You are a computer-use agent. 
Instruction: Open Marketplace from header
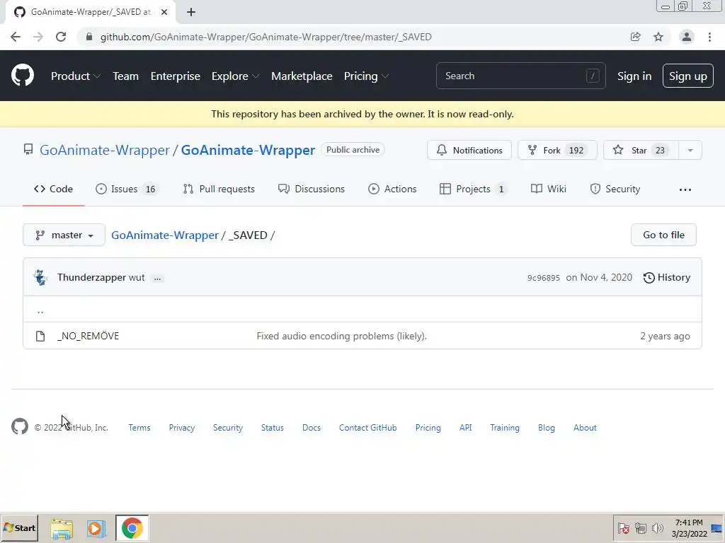tap(302, 76)
